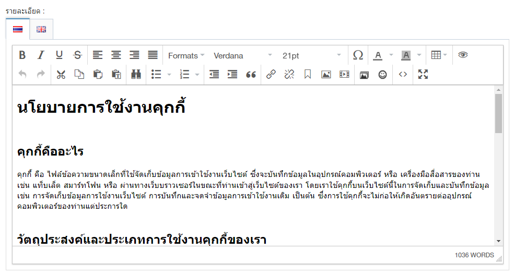Insert or edit video media
514x274 pixels.
coord(344,74)
